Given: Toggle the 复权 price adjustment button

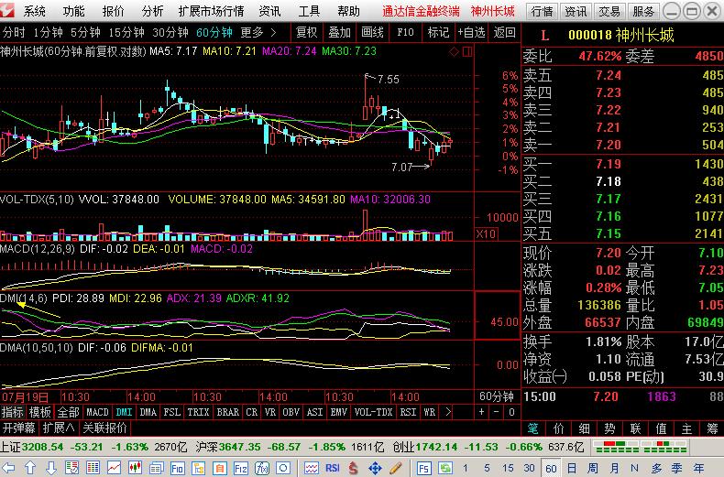Looking at the screenshot, I should [306, 32].
